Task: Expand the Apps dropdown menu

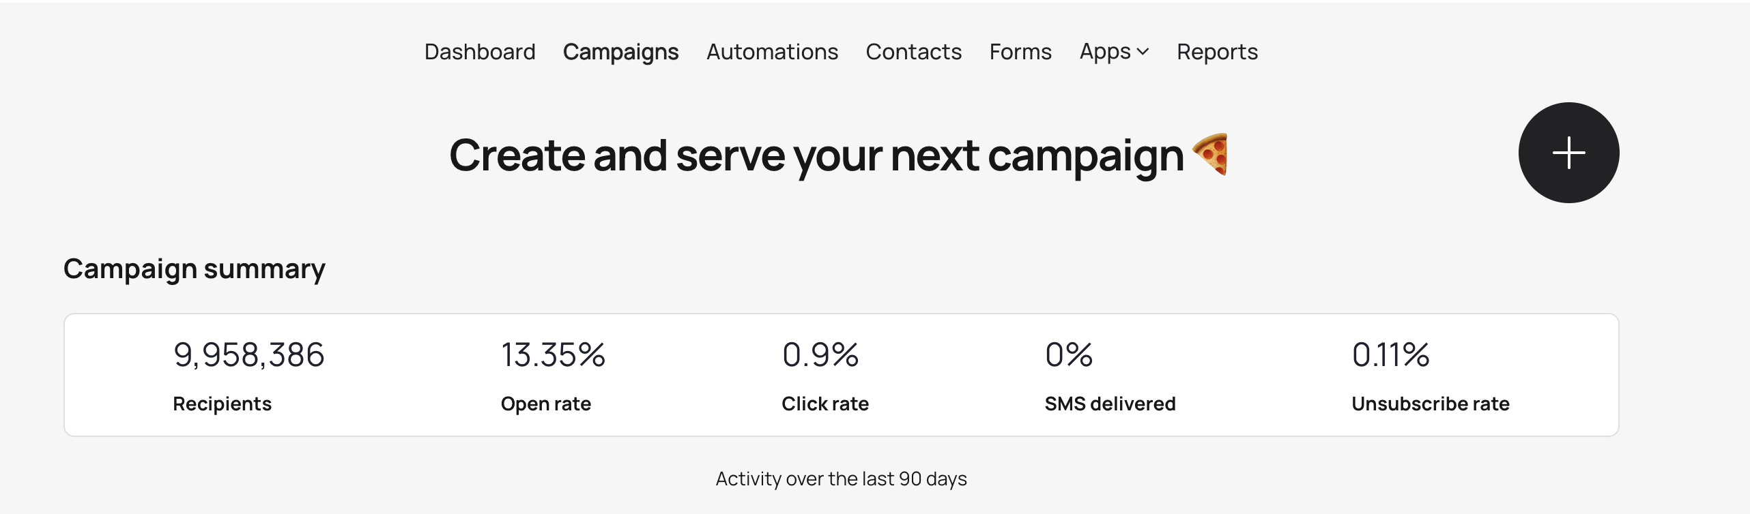Action: pos(1114,52)
